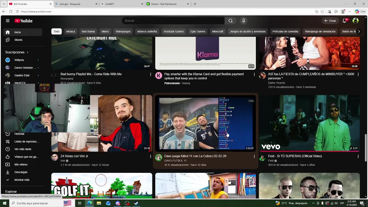Select the Minecraft filter chip

[x=218, y=31]
